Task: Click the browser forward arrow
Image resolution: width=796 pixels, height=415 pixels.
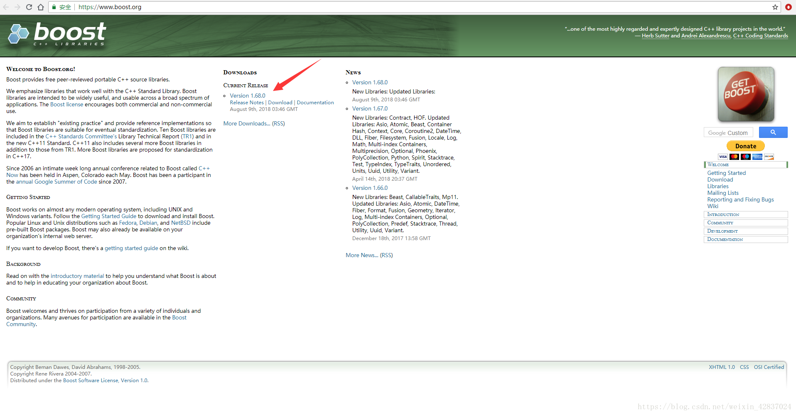Action: [17, 7]
